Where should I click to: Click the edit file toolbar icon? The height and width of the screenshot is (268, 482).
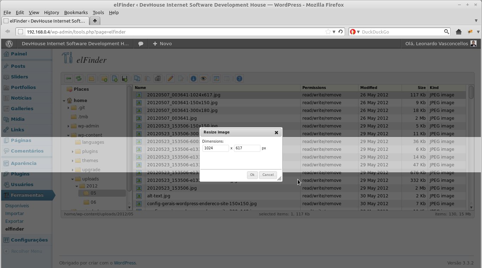coord(181,79)
